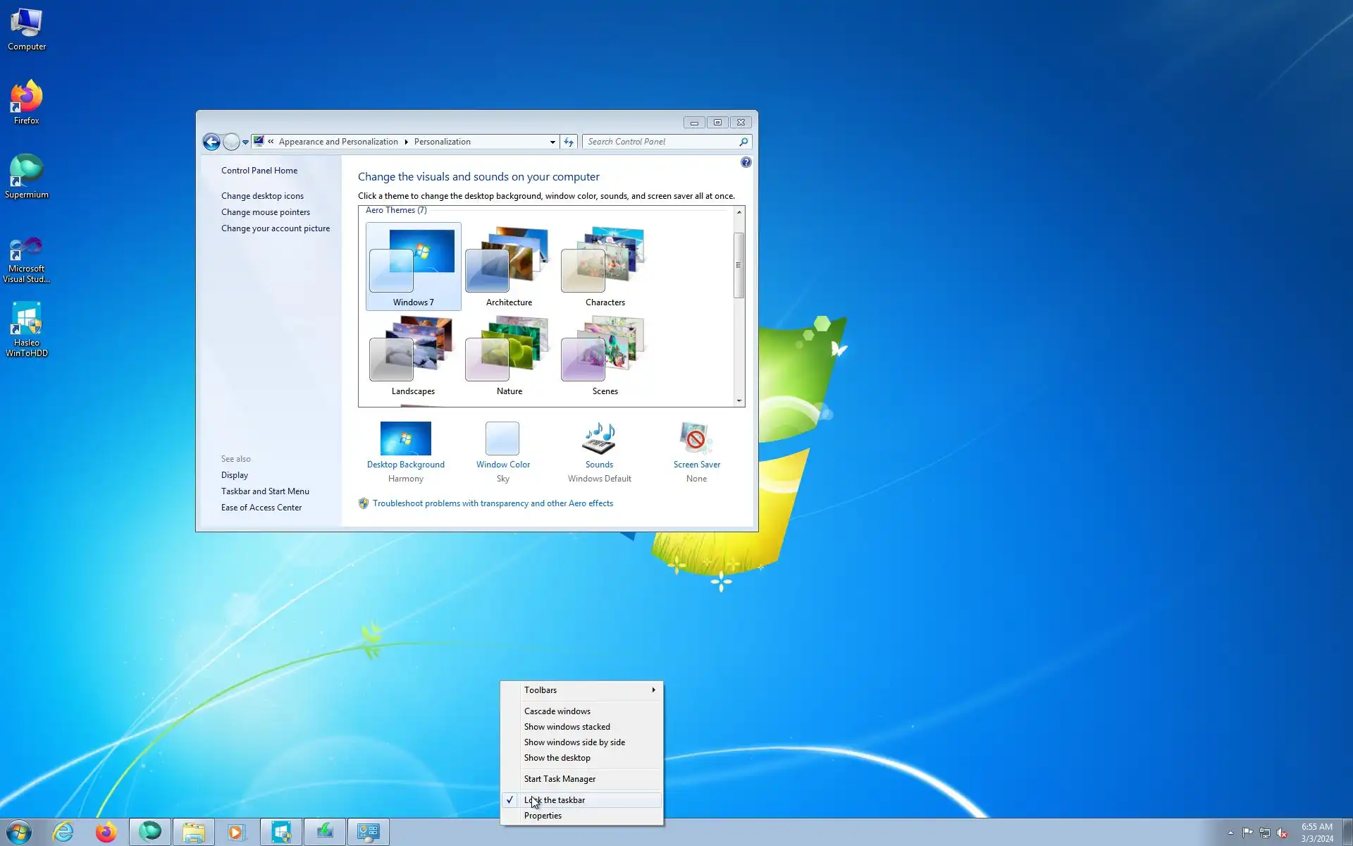The image size is (1353, 846).
Task: Open Troubleshoot problems with transparency link
Action: pos(493,503)
